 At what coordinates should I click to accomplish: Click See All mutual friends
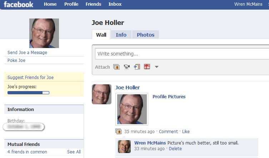(x=74, y=152)
